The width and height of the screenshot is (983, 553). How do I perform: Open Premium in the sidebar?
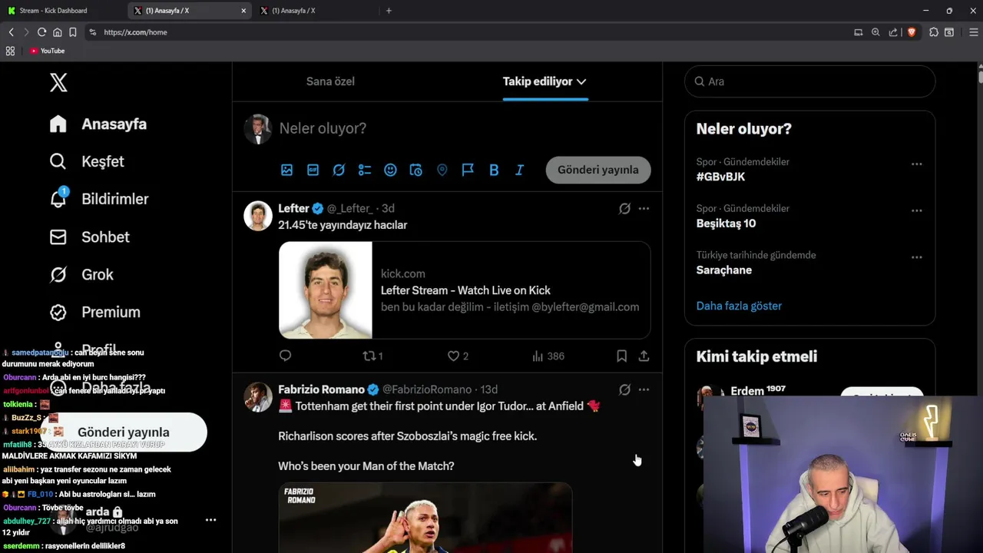[x=94, y=312]
